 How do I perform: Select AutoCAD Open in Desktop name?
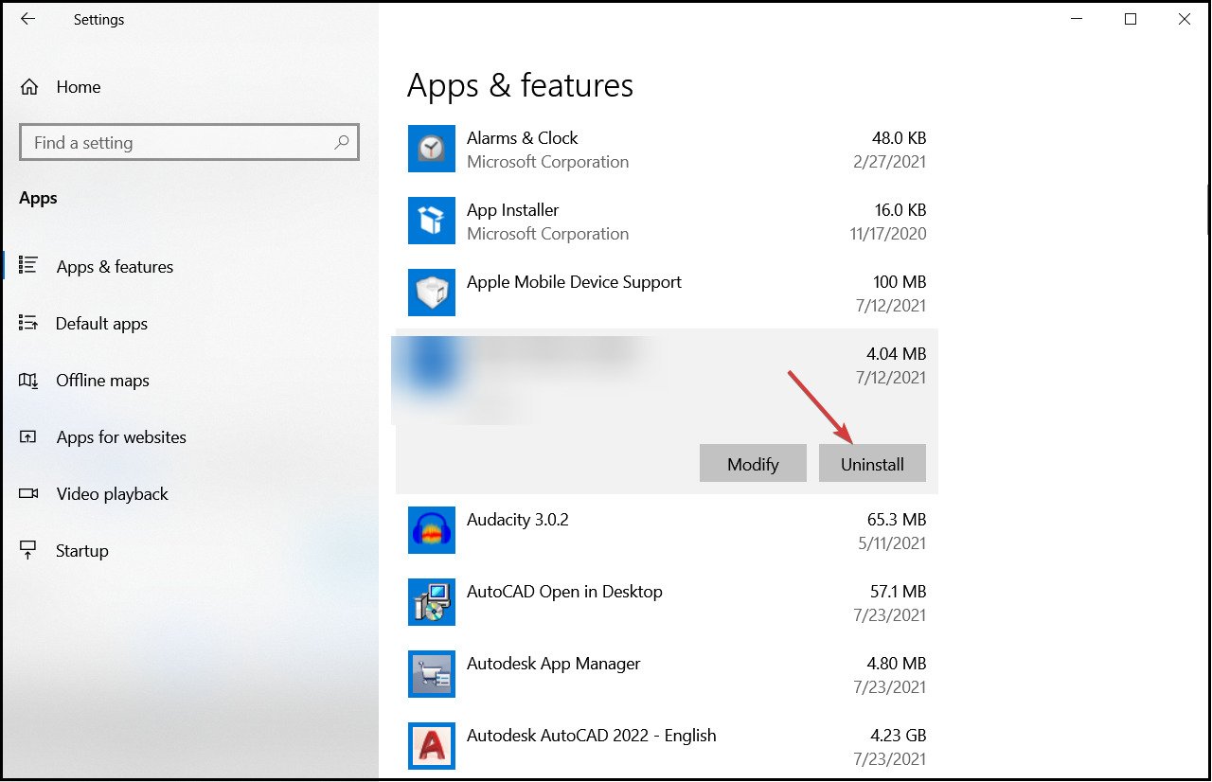point(564,592)
